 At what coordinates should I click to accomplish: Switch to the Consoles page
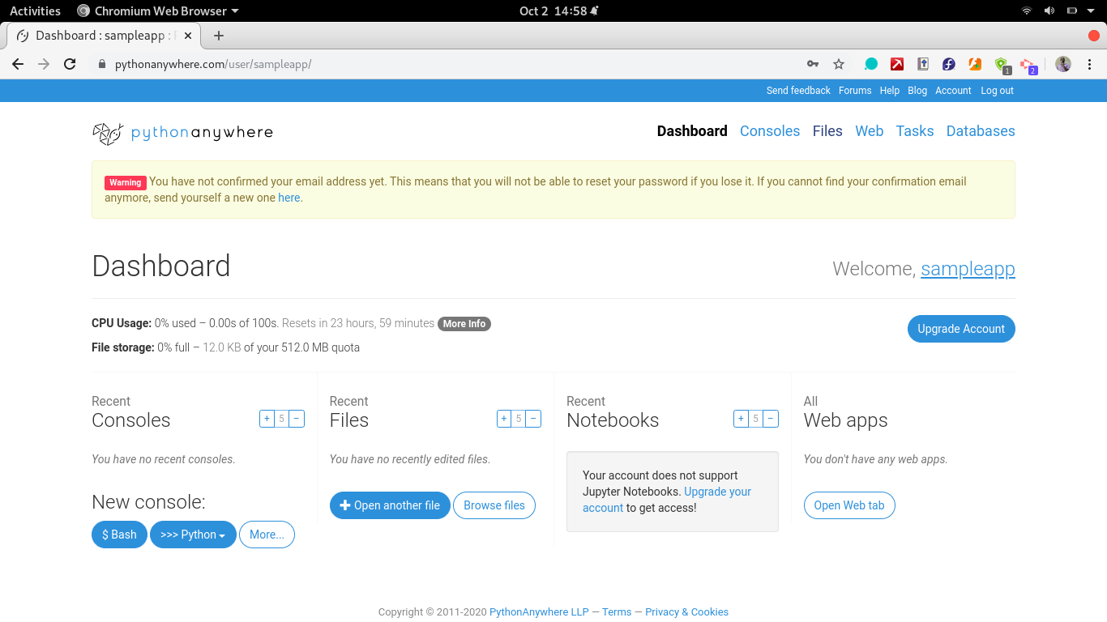tap(770, 131)
